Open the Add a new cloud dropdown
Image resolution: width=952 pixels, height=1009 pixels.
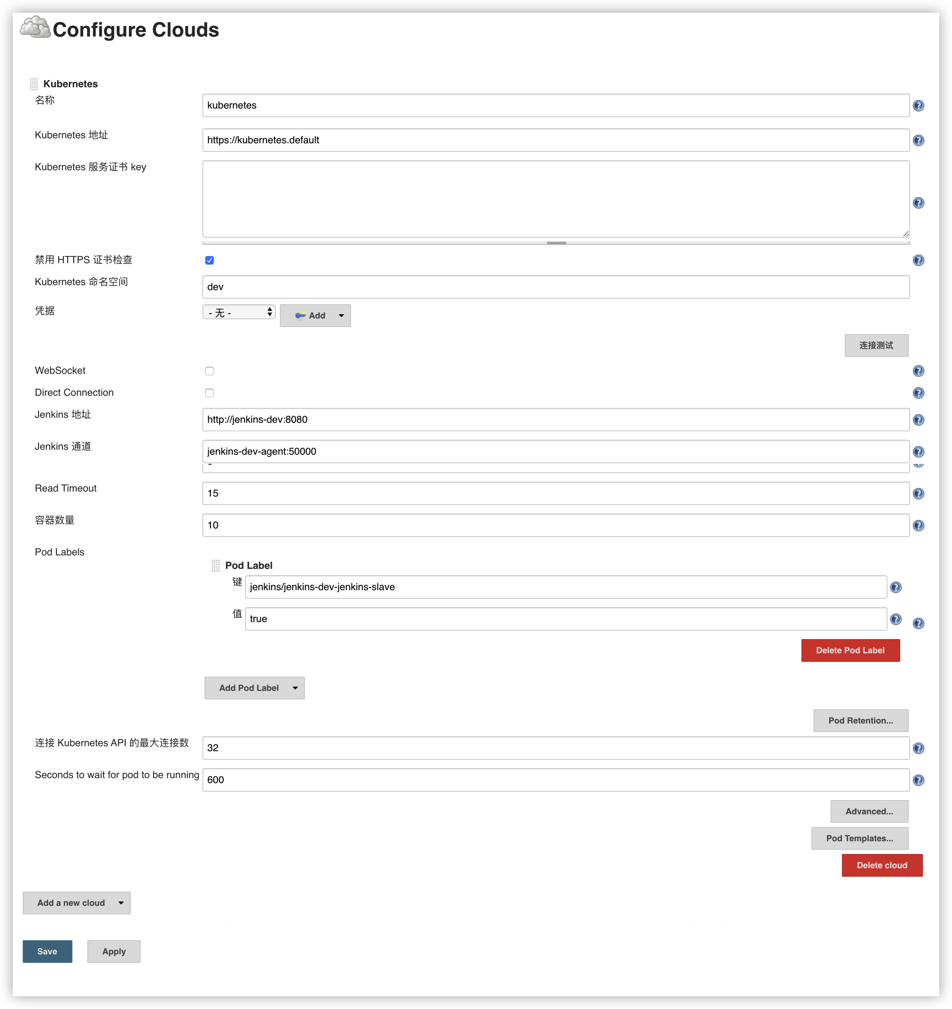point(76,903)
